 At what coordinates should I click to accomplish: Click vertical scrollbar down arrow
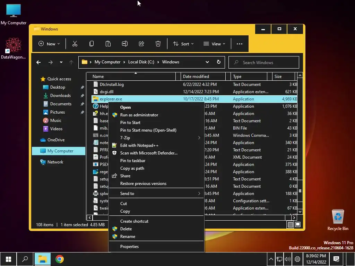[300, 212]
